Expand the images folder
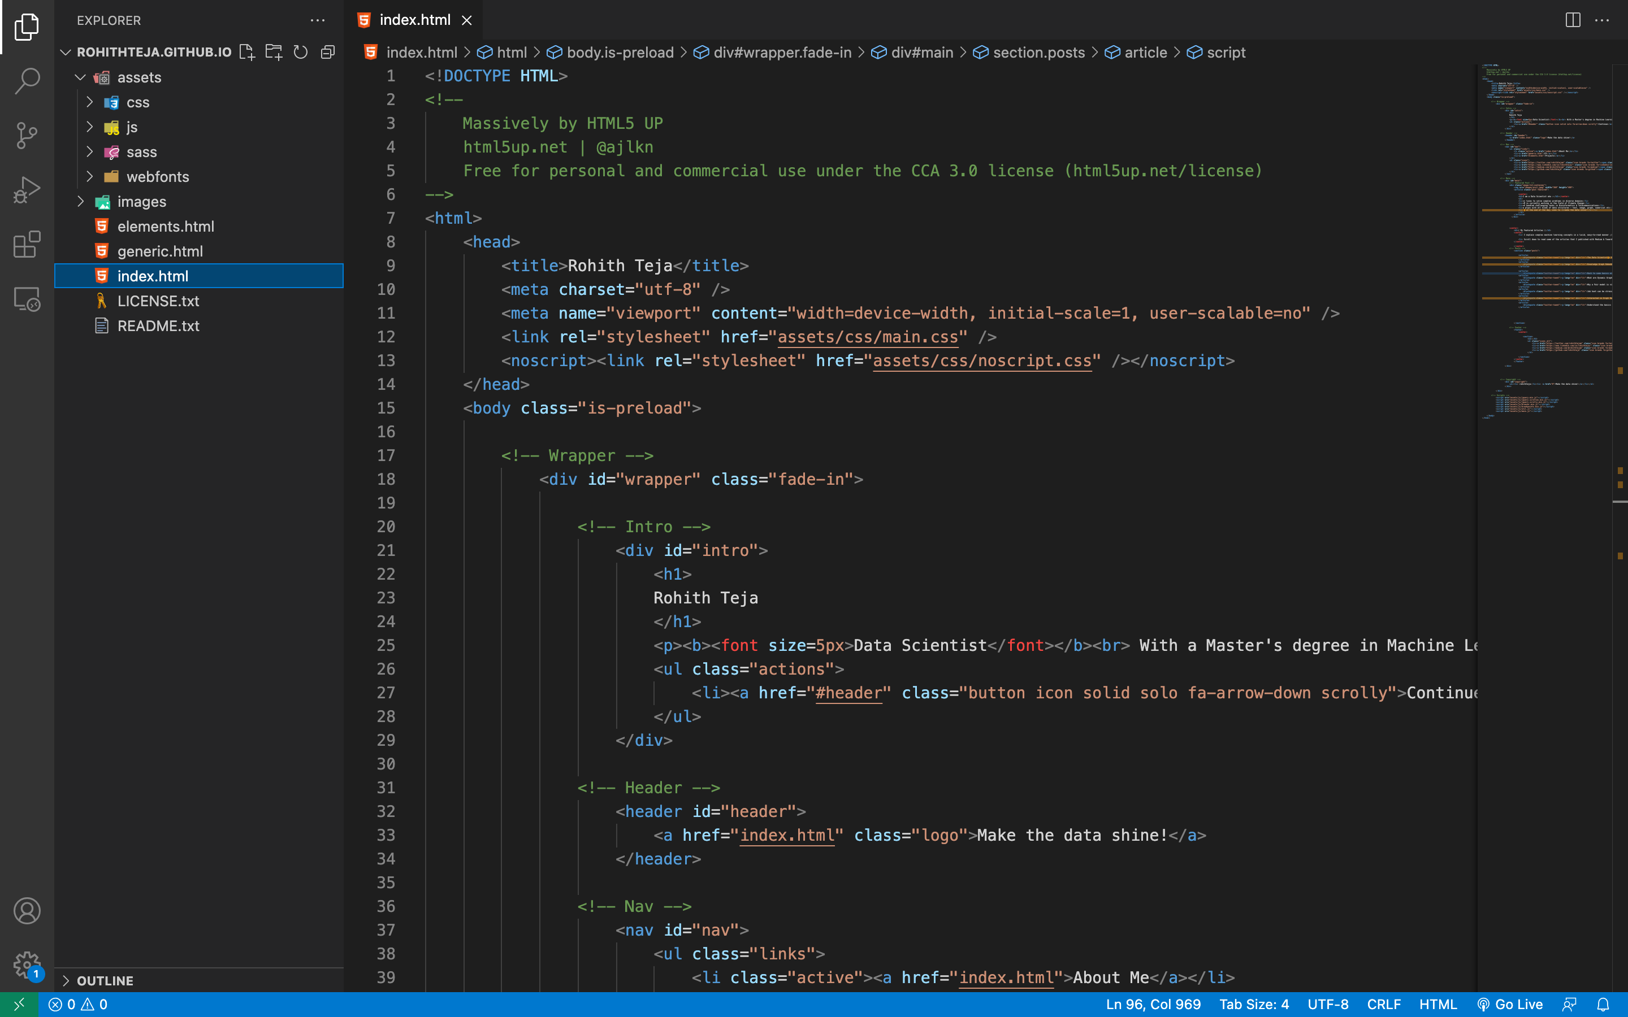This screenshot has height=1017, width=1628. [x=141, y=202]
